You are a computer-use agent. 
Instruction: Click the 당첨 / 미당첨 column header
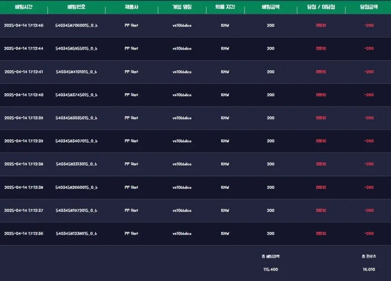click(321, 7)
